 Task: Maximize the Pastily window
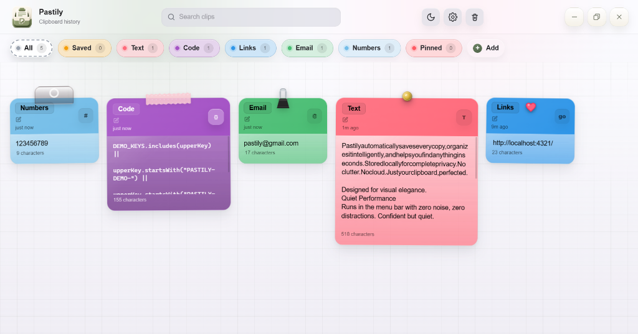(596, 17)
